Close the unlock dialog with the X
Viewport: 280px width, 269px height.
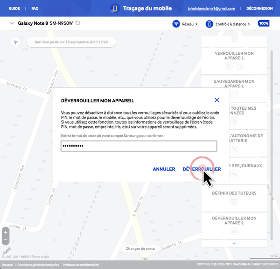pyautogui.click(x=217, y=100)
